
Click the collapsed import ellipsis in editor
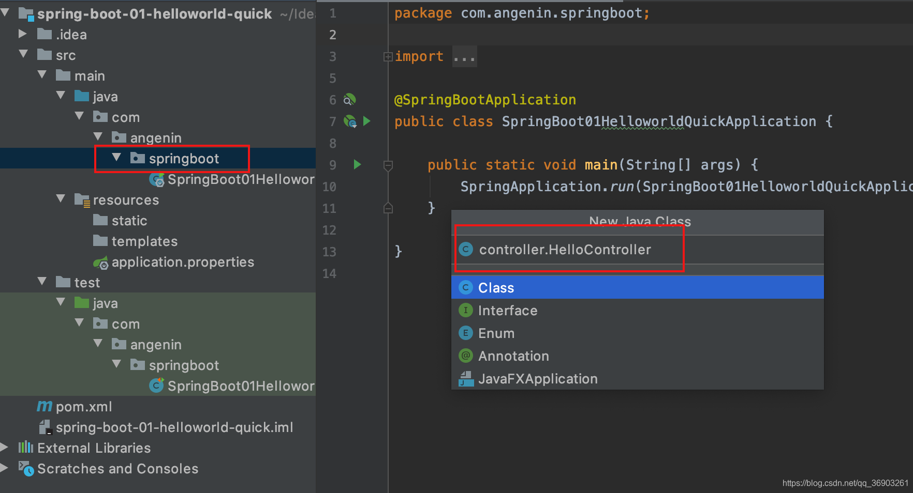click(464, 56)
